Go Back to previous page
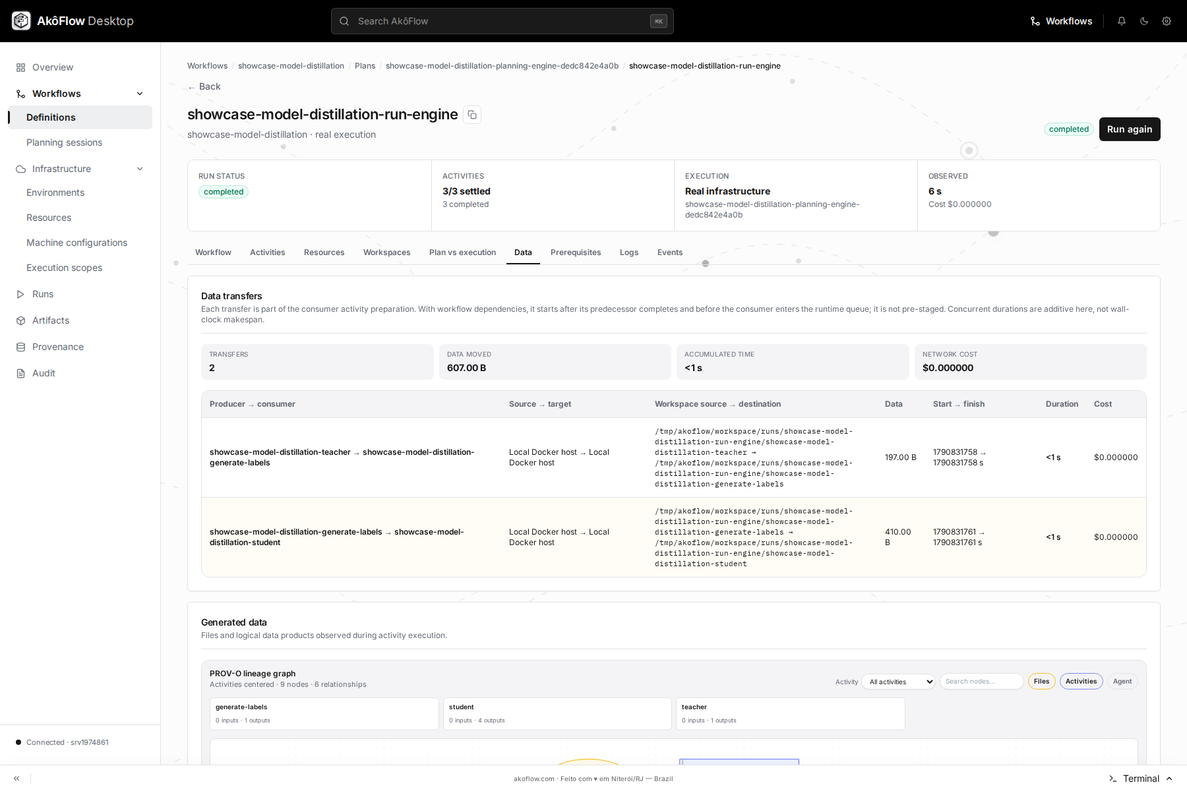The height and width of the screenshot is (791, 1187). [x=204, y=86]
